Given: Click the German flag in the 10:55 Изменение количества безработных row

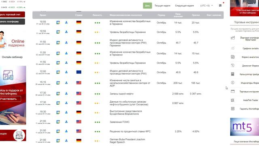Looking at the screenshot, I should tap(79, 22).
